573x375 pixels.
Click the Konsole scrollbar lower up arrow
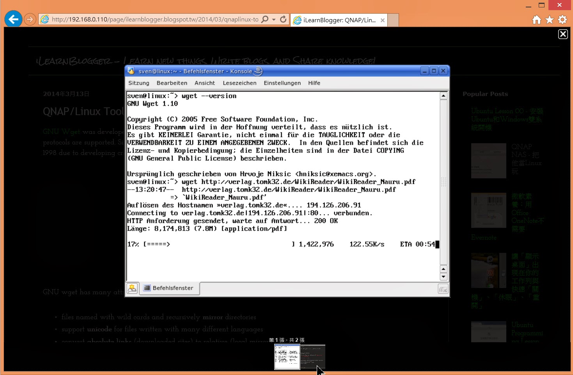pos(443,269)
